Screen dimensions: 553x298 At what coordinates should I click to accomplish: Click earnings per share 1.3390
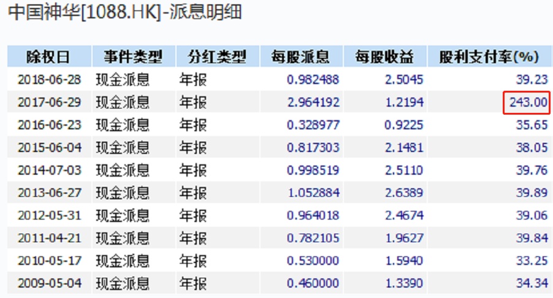404,283
